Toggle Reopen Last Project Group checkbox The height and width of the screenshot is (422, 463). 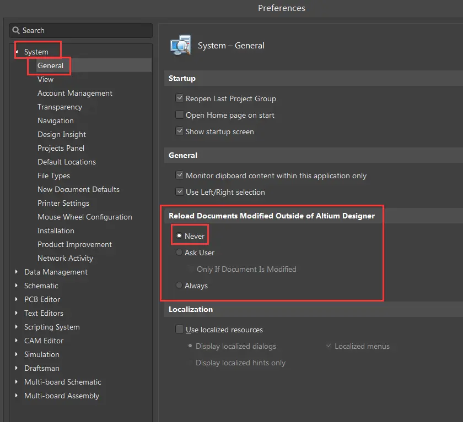pos(180,98)
